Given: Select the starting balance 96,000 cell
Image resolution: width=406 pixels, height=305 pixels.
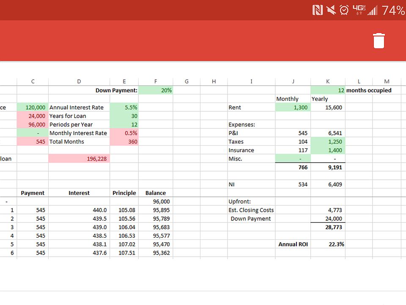Looking at the screenshot, I should tap(156, 202).
